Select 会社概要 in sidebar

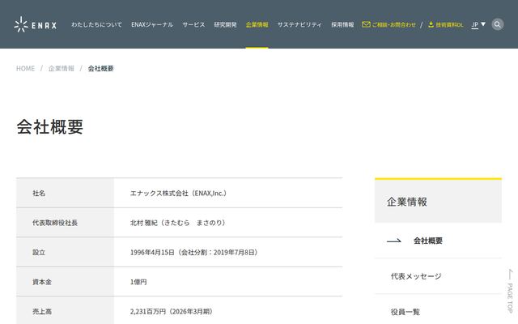[428, 241]
